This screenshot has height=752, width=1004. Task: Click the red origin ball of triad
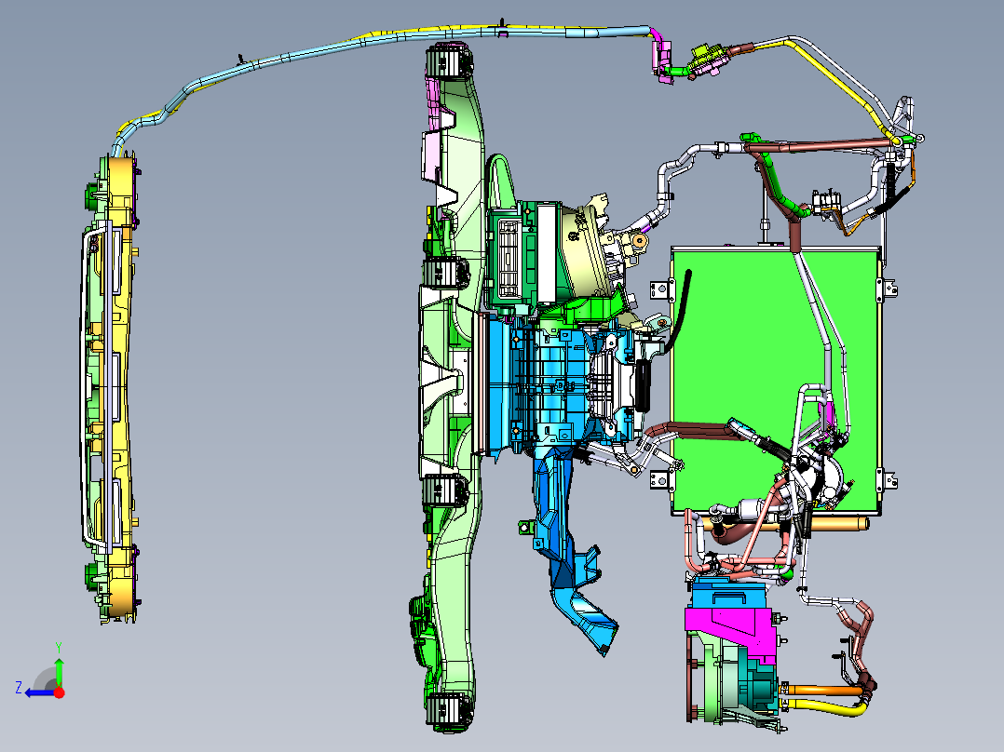click(x=59, y=692)
